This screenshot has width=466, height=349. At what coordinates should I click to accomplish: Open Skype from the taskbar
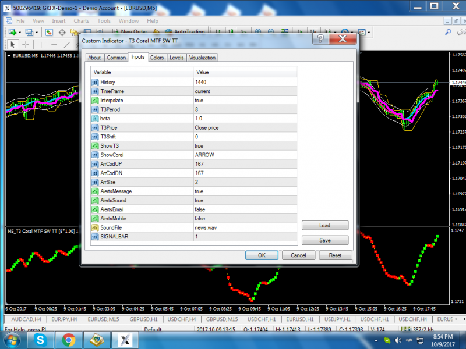(x=40, y=340)
